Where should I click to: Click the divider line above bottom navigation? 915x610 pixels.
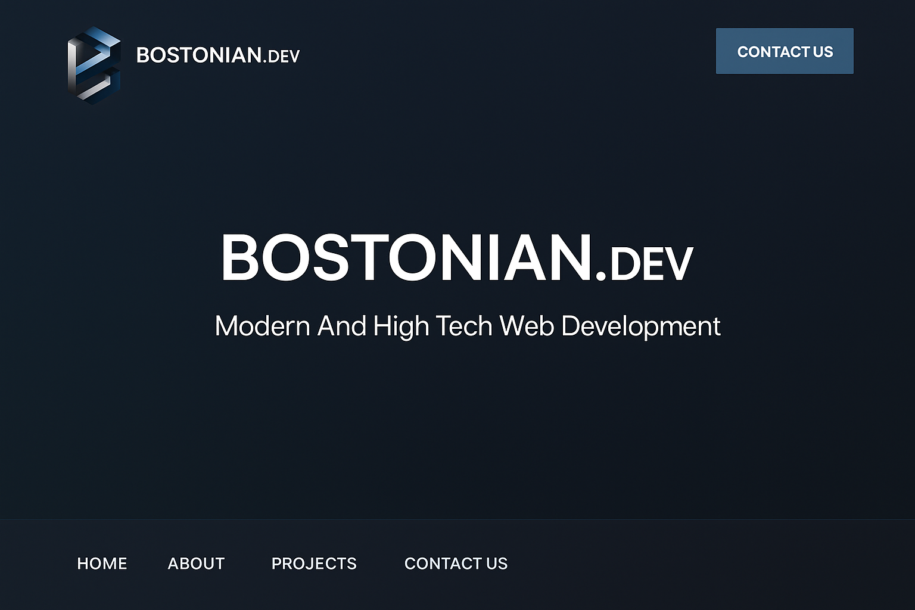click(x=457, y=519)
